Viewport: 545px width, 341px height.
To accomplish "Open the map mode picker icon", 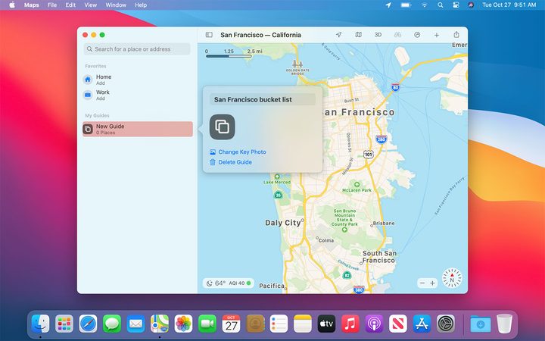I will [358, 35].
